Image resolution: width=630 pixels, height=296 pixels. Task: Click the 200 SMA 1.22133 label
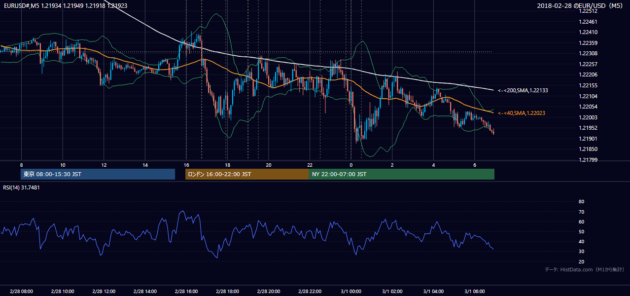point(523,90)
